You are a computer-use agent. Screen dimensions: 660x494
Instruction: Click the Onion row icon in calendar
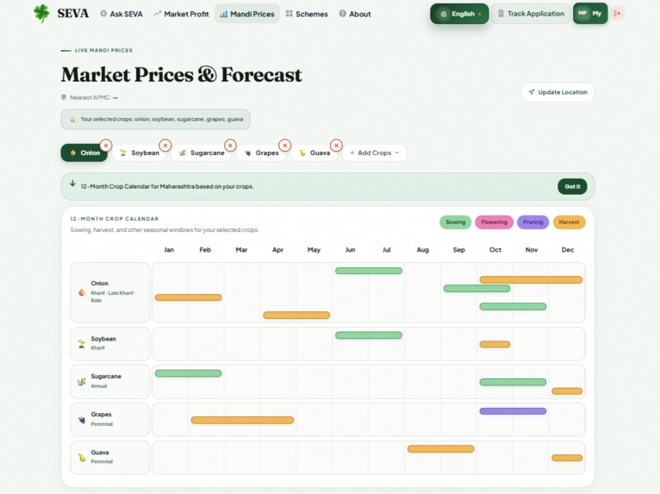pos(82,292)
